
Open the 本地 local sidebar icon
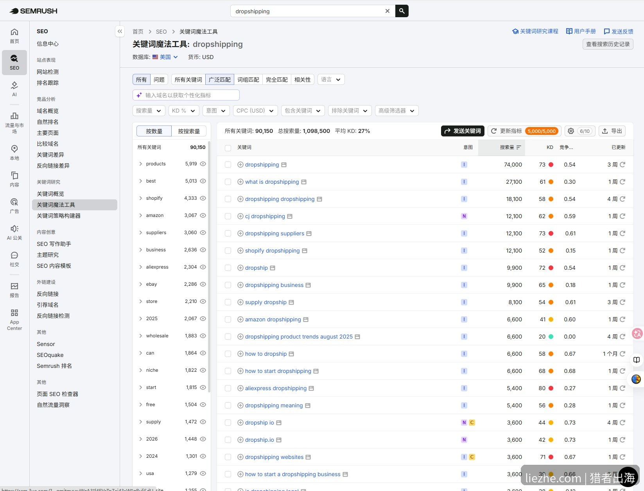click(x=14, y=152)
